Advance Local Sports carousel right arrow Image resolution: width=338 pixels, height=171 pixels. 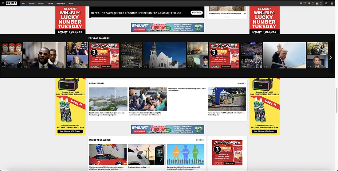click(242, 99)
